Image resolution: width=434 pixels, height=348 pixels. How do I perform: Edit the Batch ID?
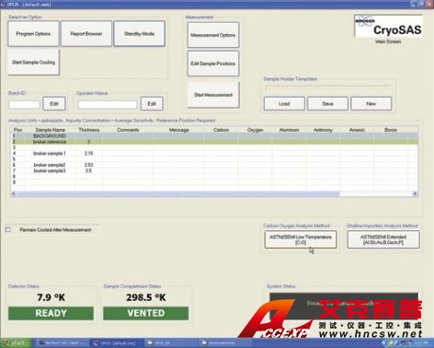[x=54, y=104]
